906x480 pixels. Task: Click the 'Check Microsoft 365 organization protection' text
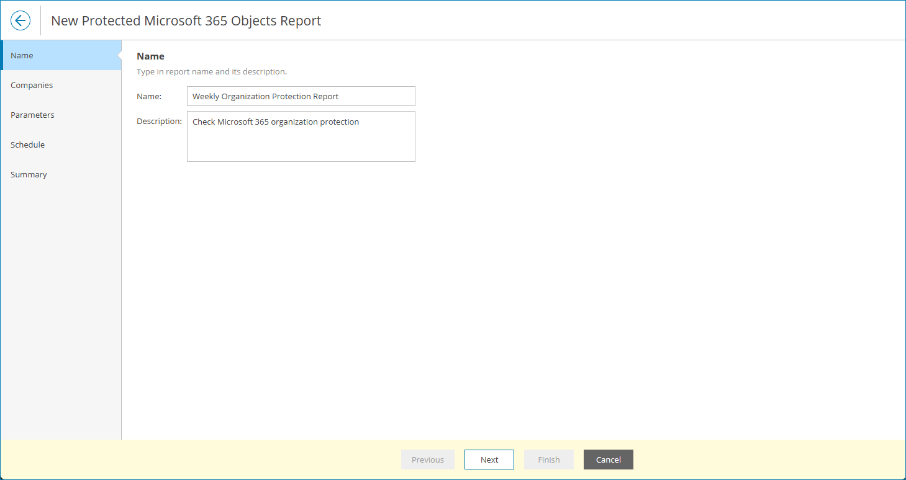pos(276,122)
